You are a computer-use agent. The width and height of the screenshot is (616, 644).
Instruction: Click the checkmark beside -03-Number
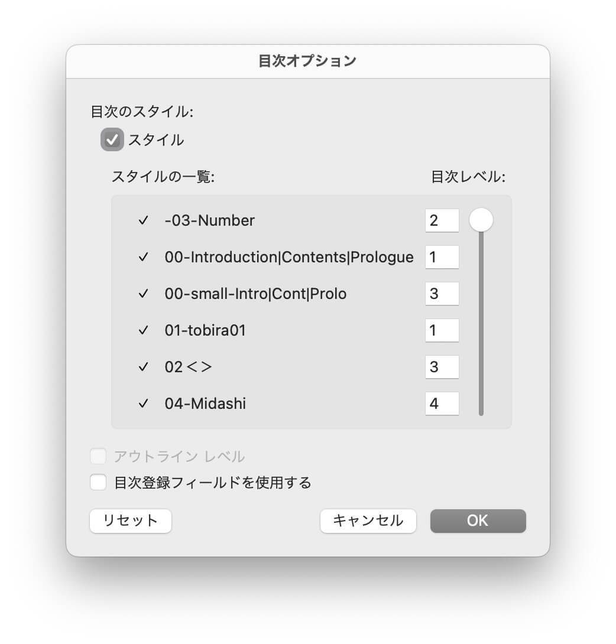[x=143, y=221]
